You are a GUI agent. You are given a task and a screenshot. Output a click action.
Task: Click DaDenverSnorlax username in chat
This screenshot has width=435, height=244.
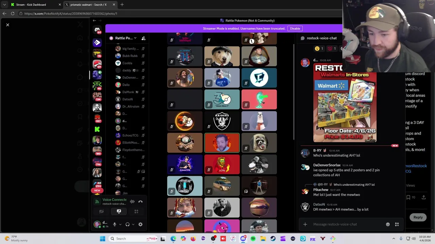tap(327, 165)
